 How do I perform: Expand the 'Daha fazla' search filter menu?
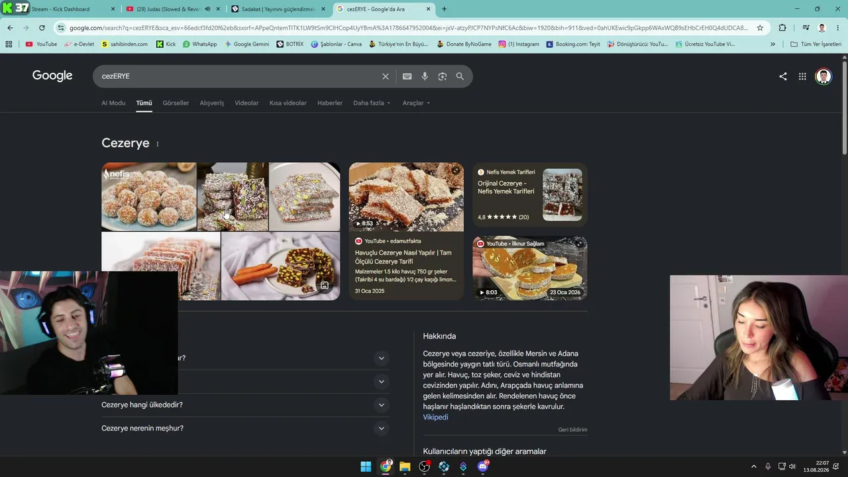point(372,103)
